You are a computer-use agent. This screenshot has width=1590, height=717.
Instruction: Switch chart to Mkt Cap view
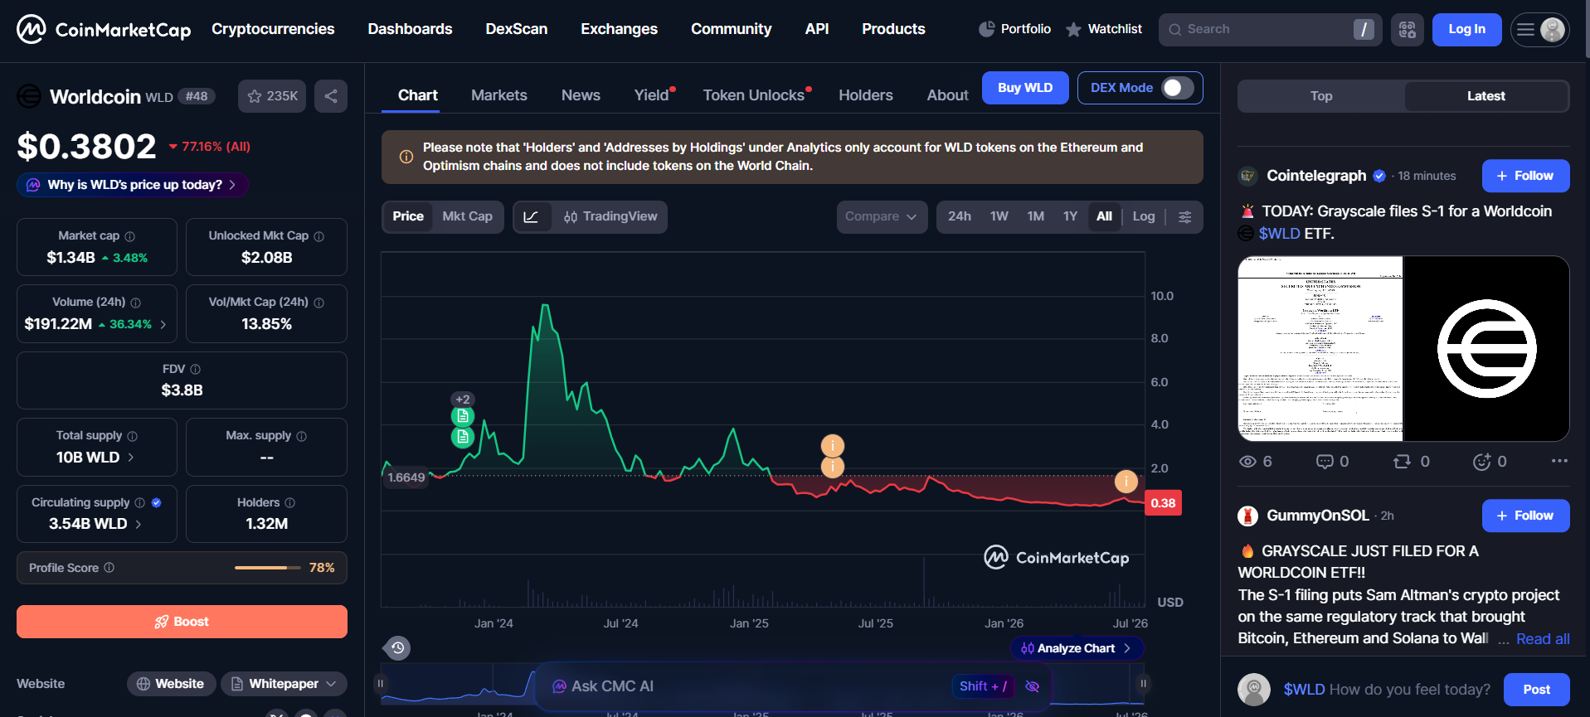(x=468, y=216)
